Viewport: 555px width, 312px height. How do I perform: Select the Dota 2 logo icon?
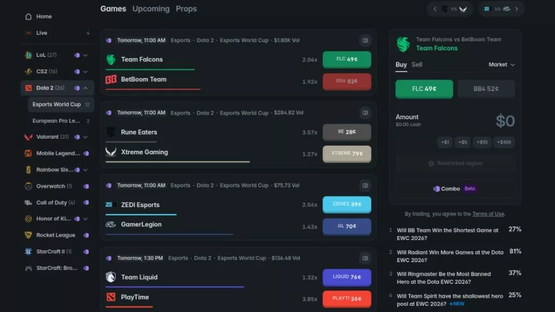pos(28,88)
